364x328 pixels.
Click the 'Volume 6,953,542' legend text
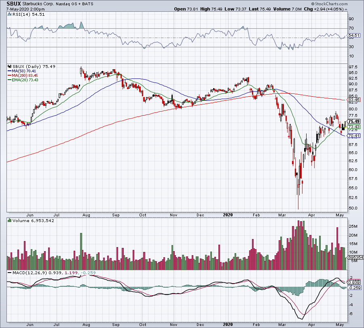(33, 220)
